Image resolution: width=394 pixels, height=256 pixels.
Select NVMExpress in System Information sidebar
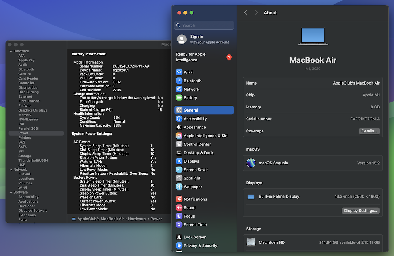pos(29,120)
